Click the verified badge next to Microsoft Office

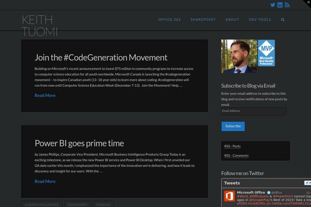point(268,193)
